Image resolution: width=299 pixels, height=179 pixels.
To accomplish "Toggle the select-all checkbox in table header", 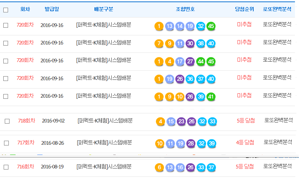I will pyautogui.click(x=5, y=10).
